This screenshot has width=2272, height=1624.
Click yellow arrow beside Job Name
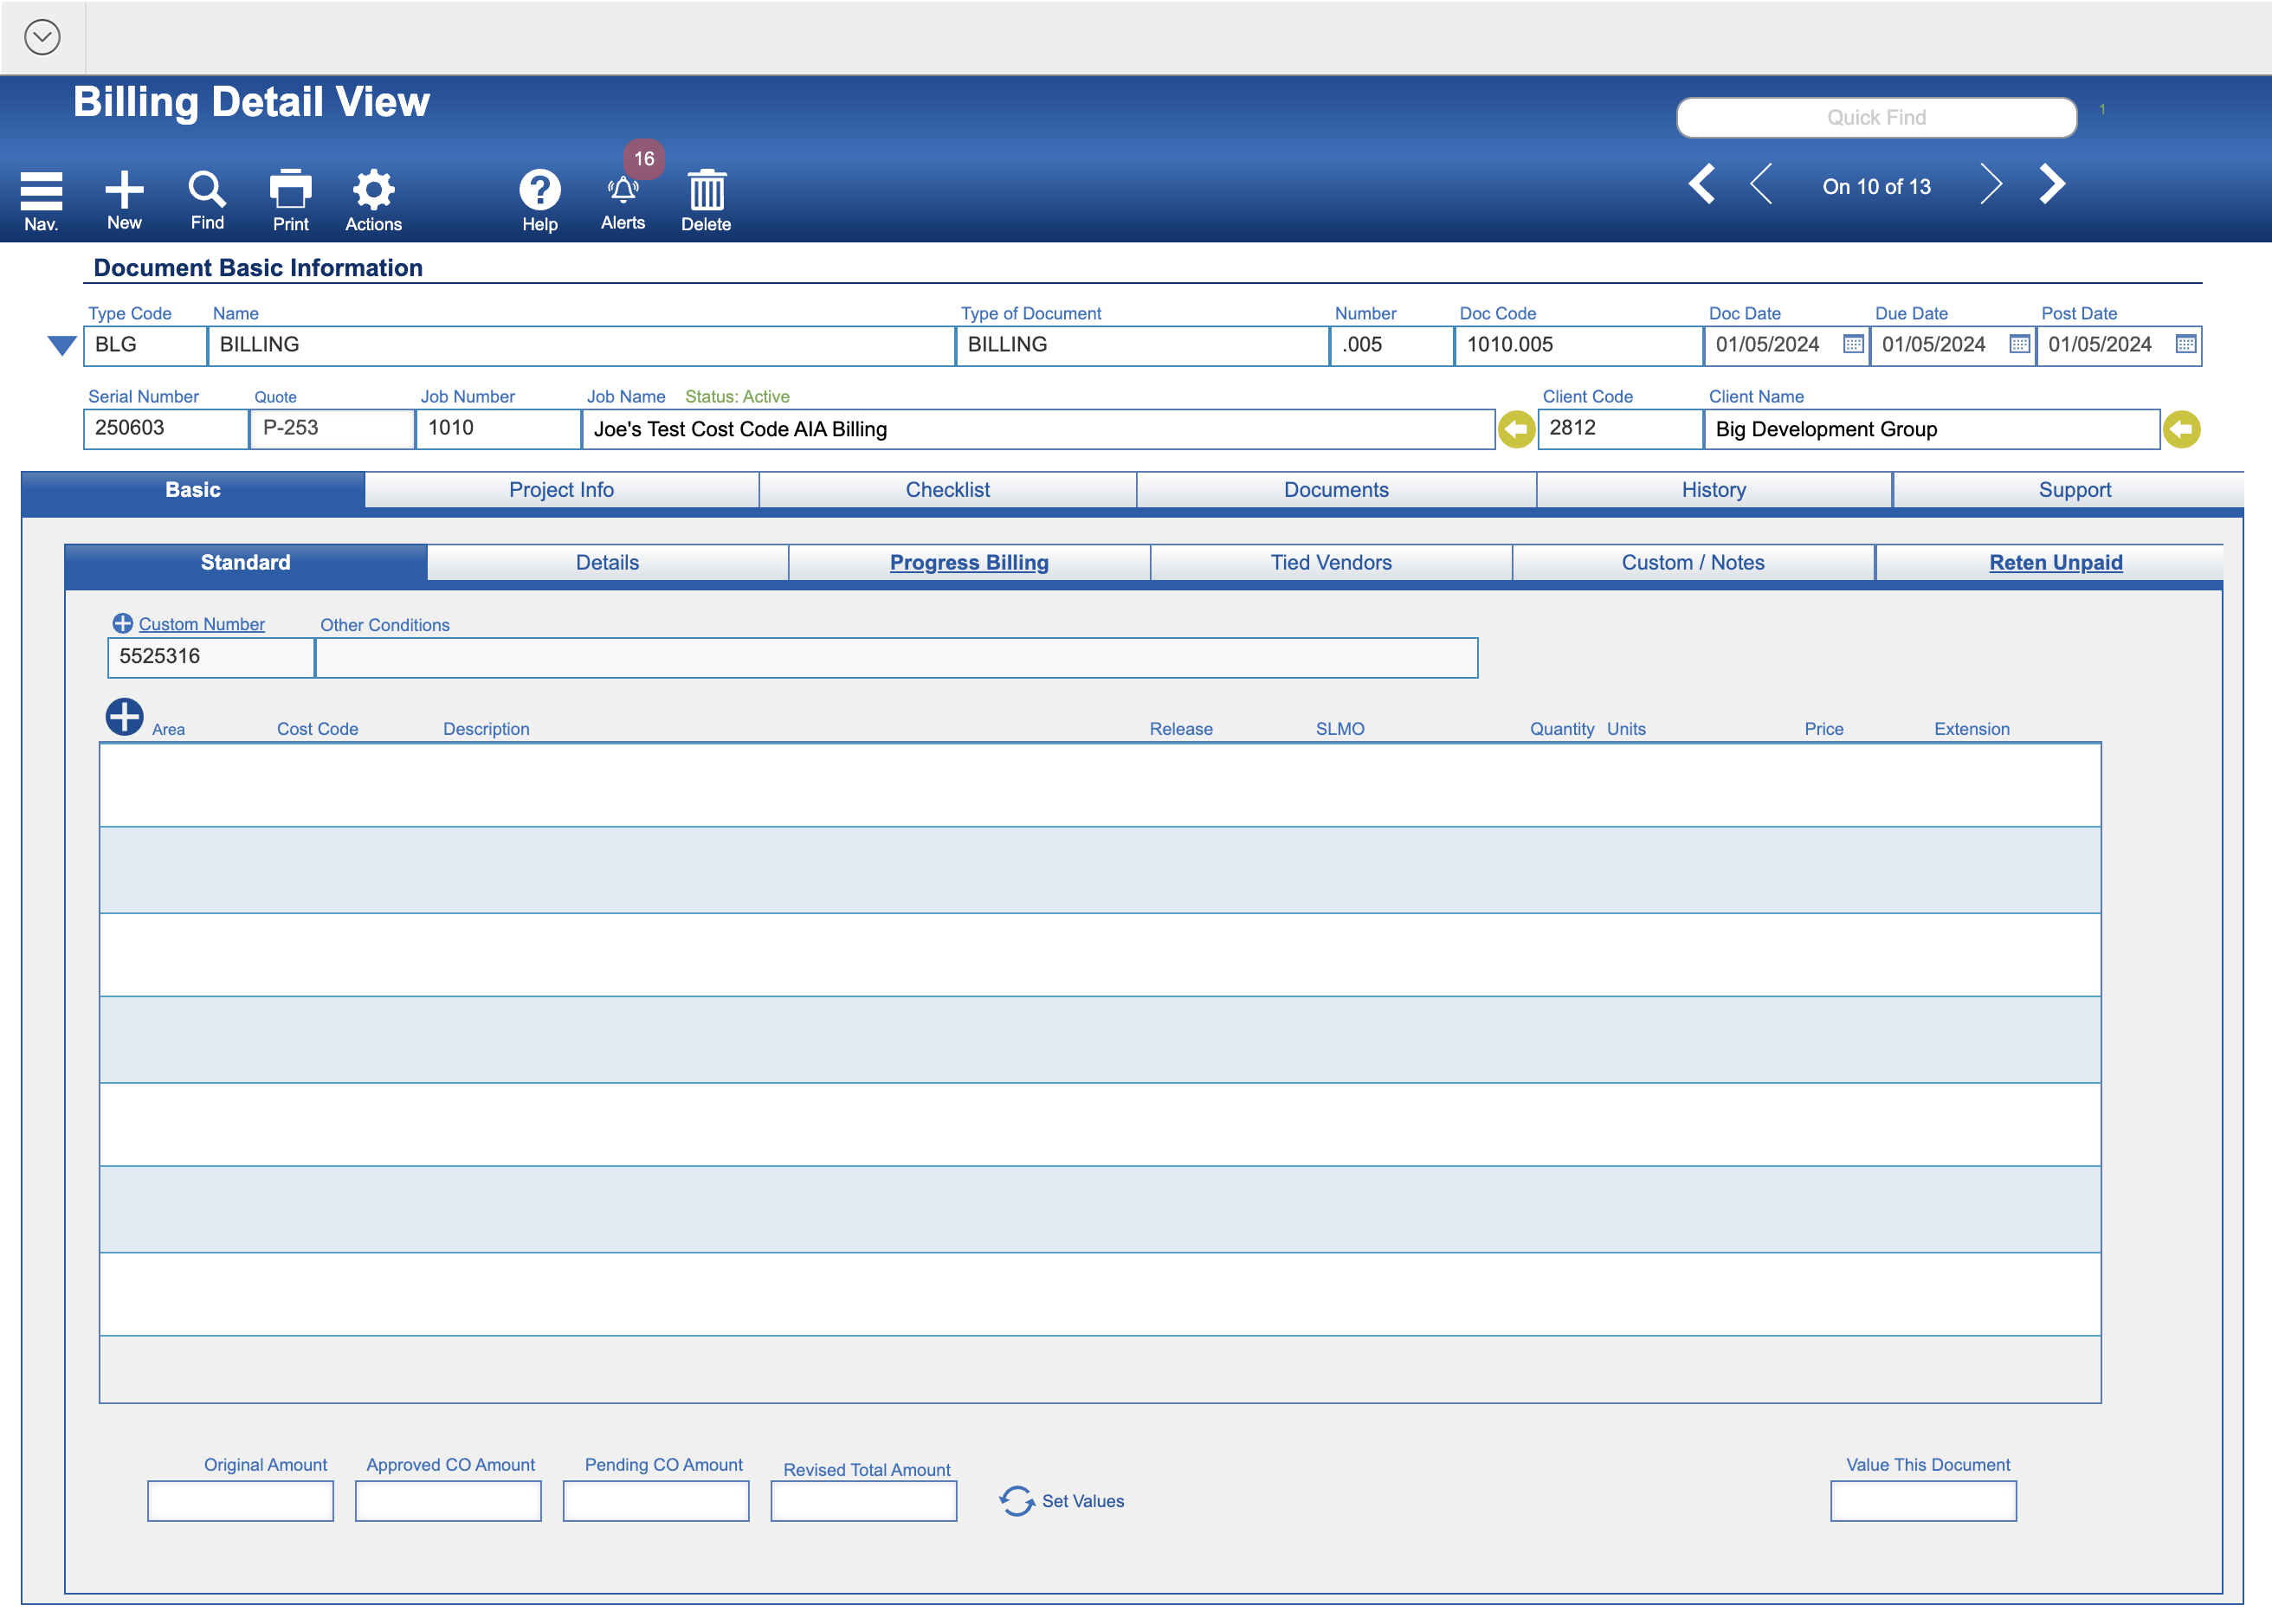click(1516, 429)
